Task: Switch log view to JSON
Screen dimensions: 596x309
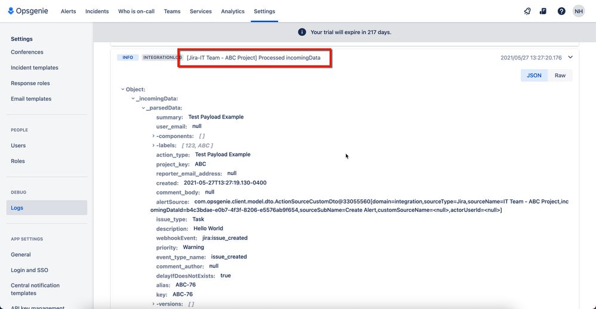Action: [x=534, y=76]
